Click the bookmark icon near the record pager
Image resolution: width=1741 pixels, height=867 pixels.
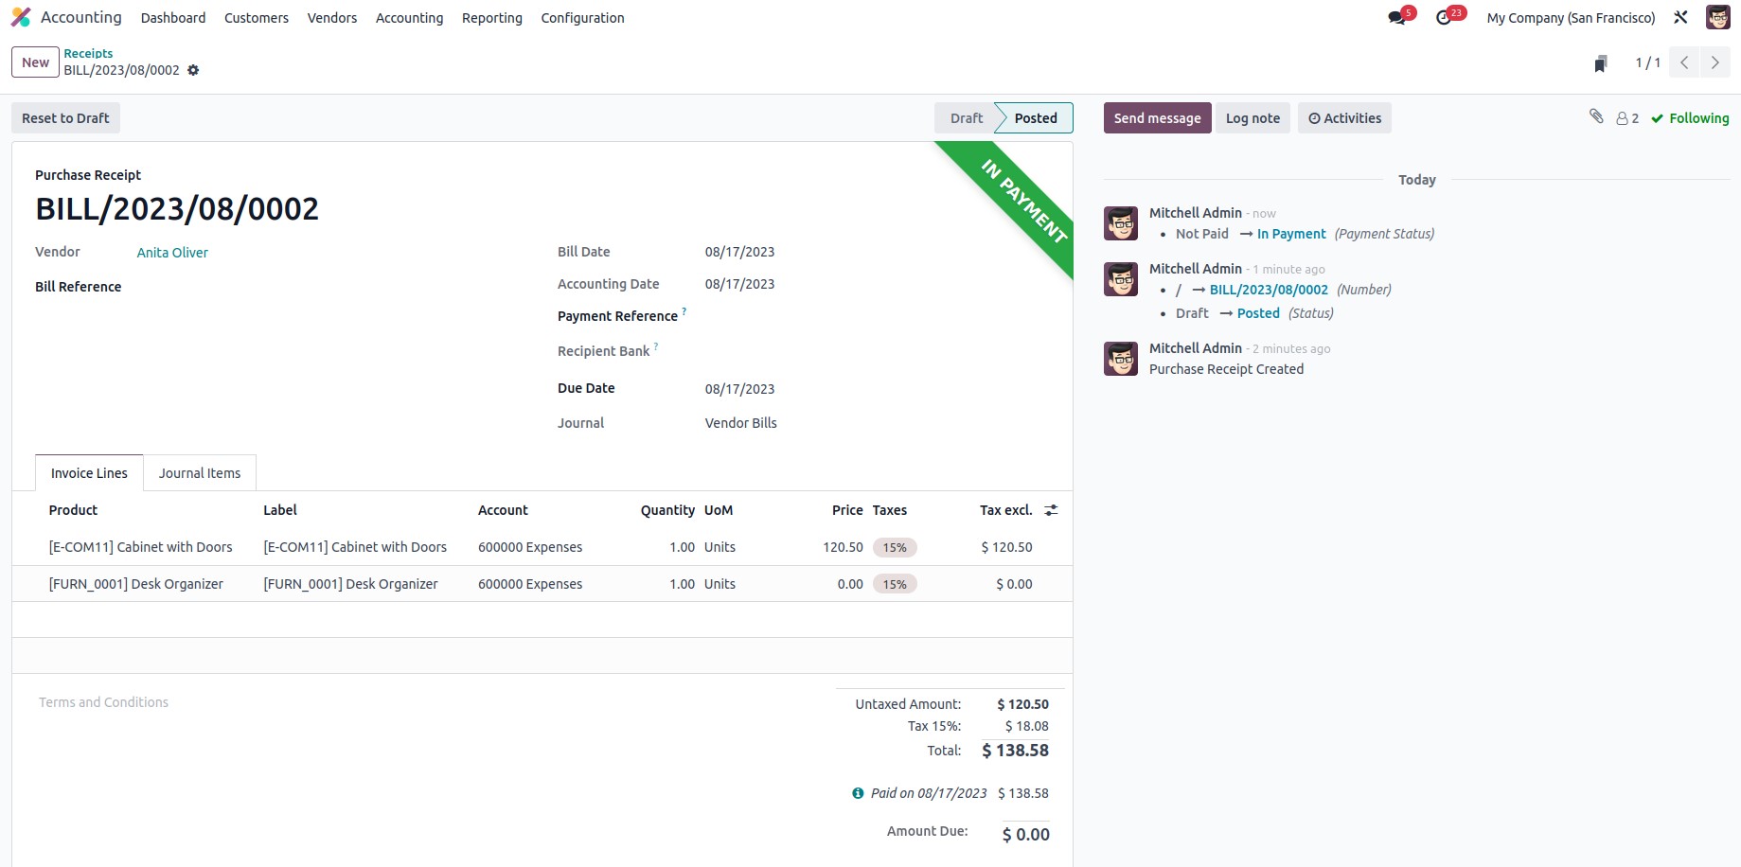pyautogui.click(x=1600, y=63)
